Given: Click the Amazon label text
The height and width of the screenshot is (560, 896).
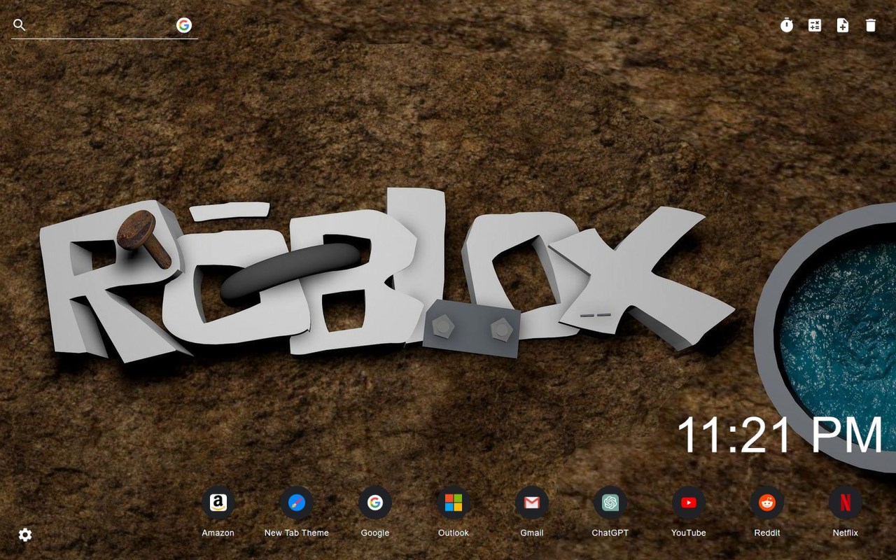Looking at the screenshot, I should tap(218, 533).
